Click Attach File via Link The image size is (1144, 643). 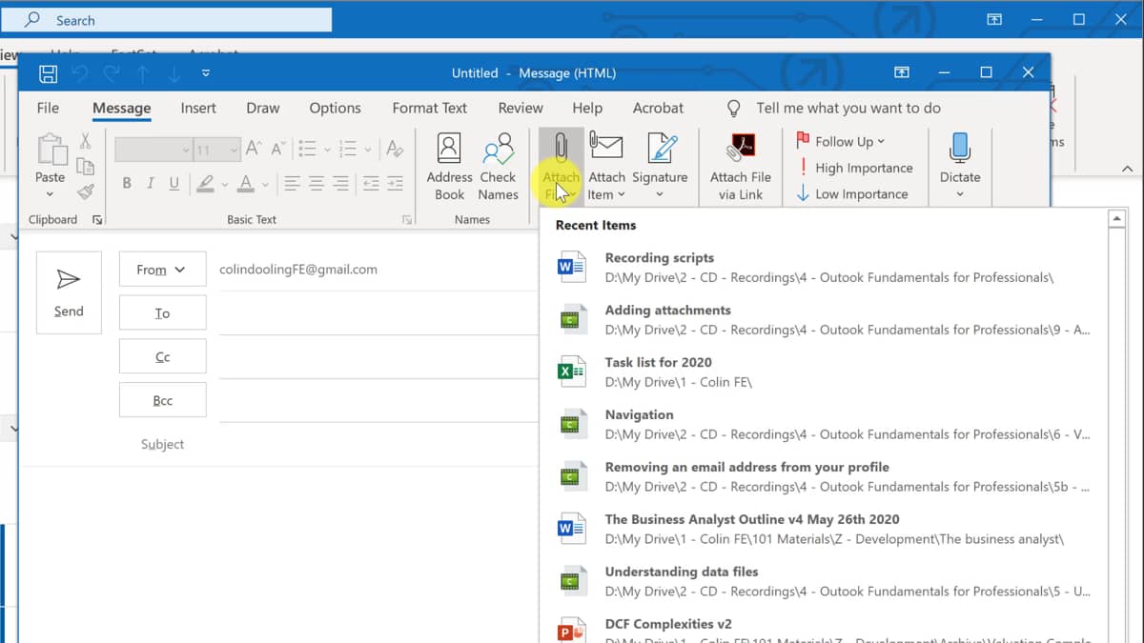(741, 167)
